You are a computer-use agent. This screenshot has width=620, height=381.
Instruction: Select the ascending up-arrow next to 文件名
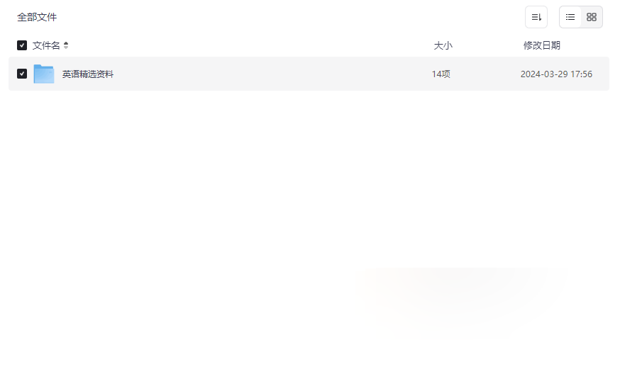66,43
